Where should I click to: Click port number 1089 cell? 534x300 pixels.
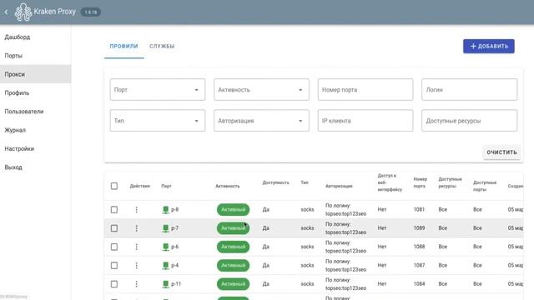point(419,228)
